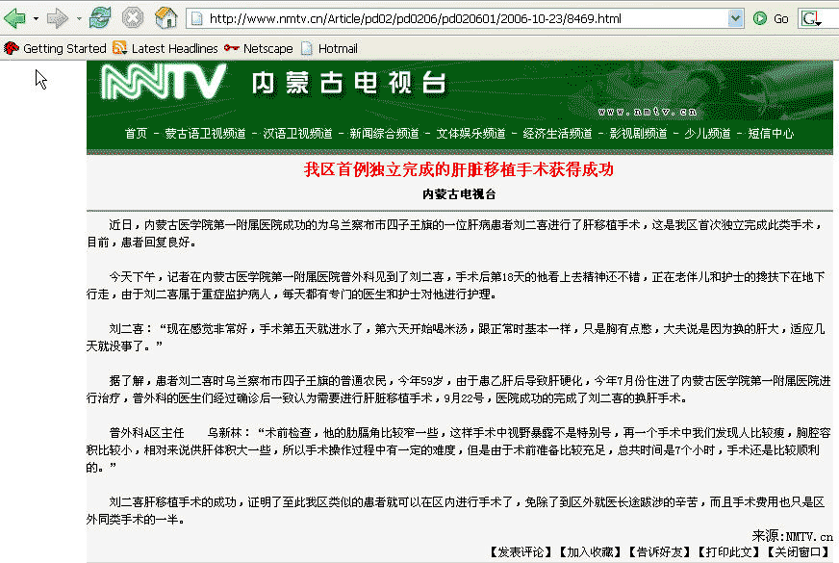Click the 加入收藏 link
This screenshot has height=563, width=839.
click(591, 552)
